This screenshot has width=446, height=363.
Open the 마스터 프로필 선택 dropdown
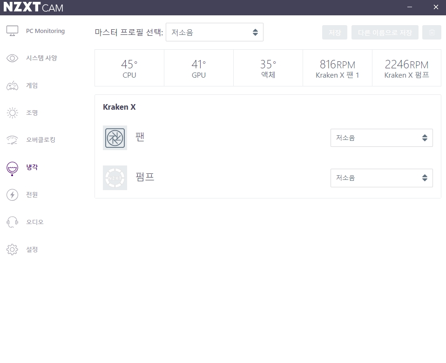[x=215, y=32]
